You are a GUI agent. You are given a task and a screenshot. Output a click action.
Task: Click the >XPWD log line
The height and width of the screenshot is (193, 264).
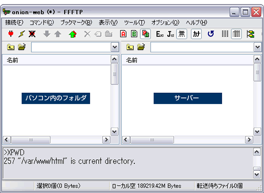(x=14, y=152)
